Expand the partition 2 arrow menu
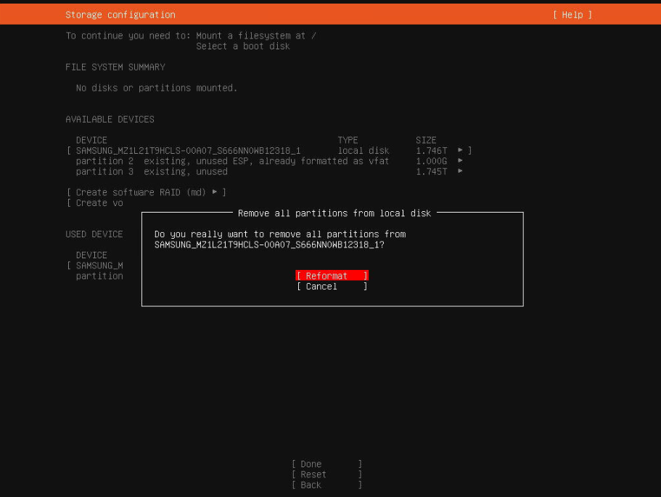 461,161
